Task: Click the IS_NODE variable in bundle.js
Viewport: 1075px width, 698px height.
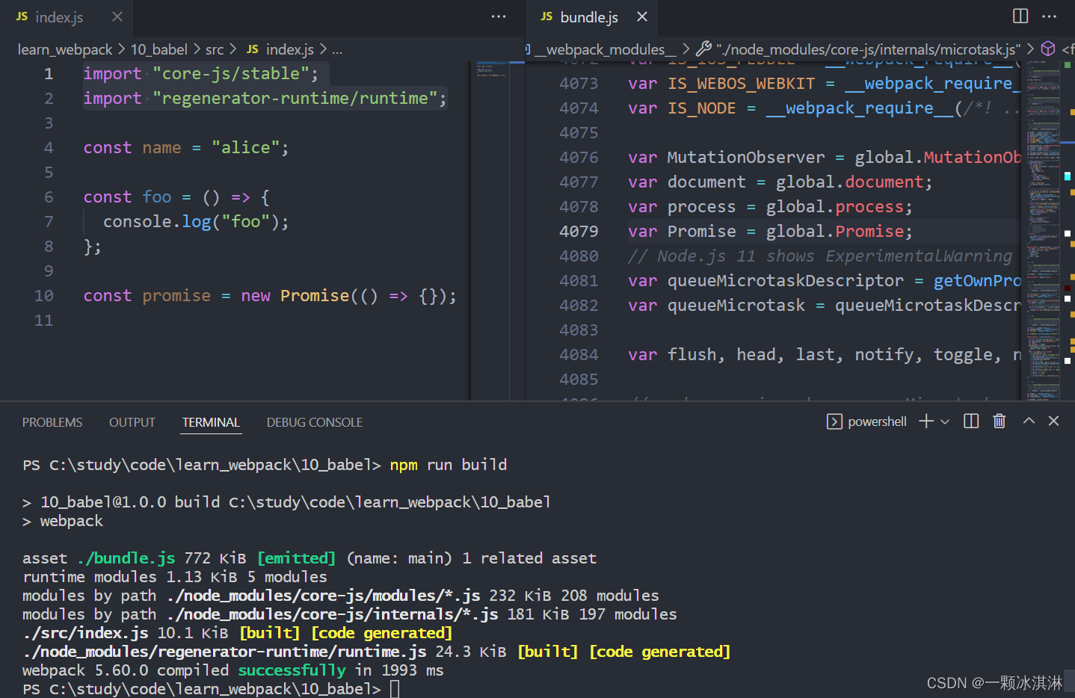Action: click(x=701, y=108)
